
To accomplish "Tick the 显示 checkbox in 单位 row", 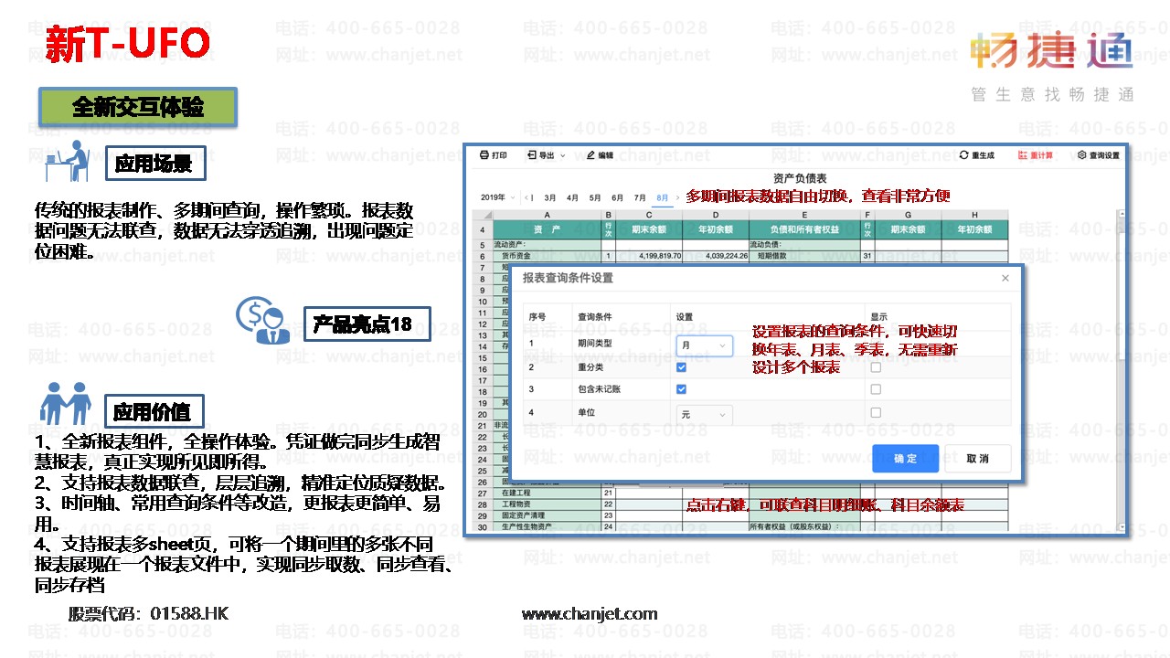I will (x=876, y=413).
